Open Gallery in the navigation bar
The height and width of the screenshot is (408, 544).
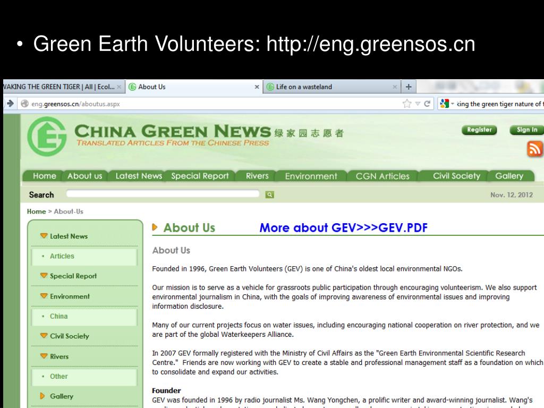pos(509,176)
